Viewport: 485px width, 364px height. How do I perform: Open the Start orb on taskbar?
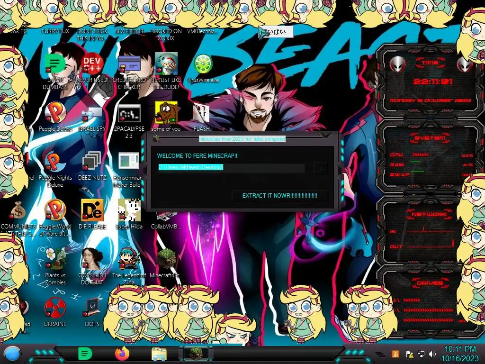pyautogui.click(x=12, y=354)
